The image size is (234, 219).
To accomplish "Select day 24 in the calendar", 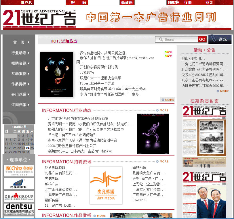I will (28, 148).
